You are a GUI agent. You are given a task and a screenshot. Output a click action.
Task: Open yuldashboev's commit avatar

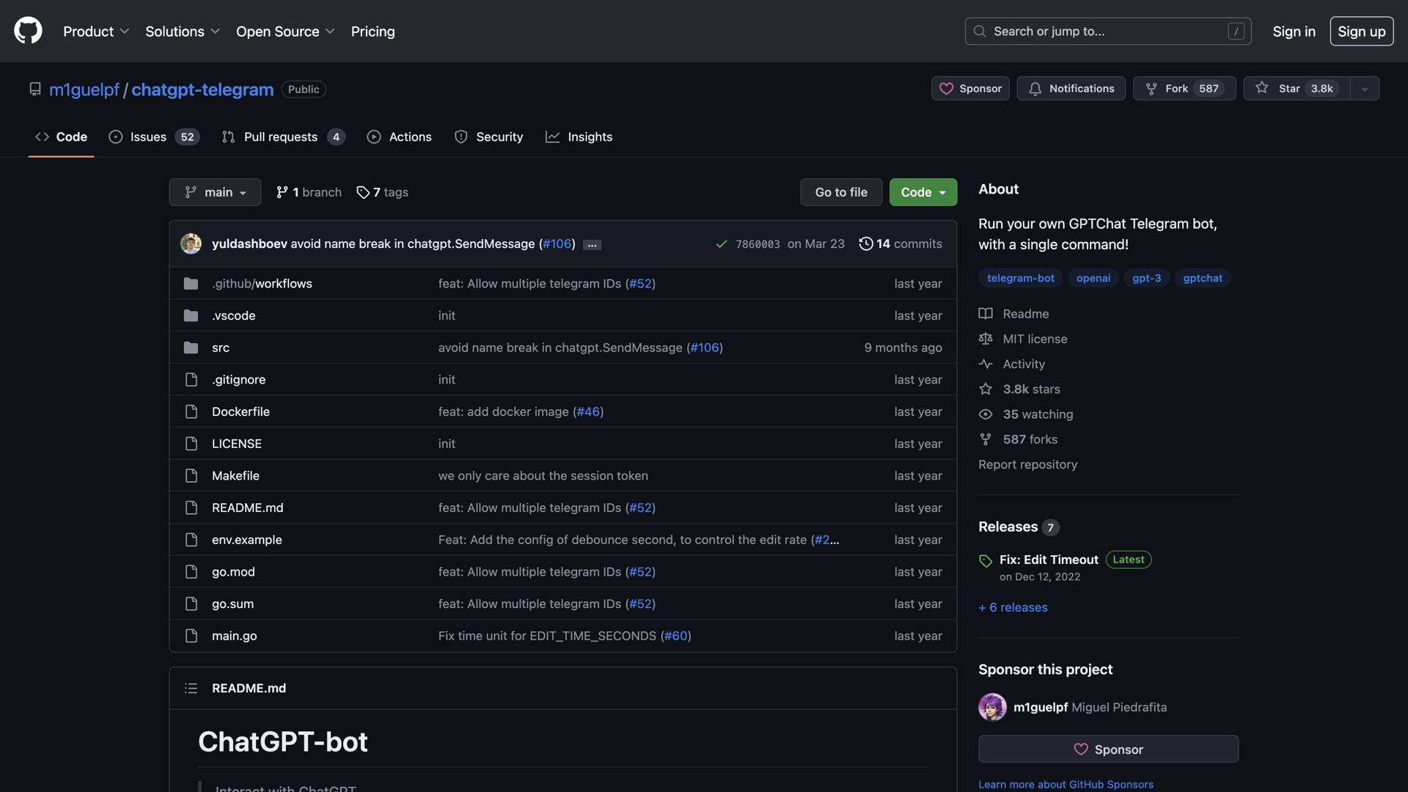191,243
